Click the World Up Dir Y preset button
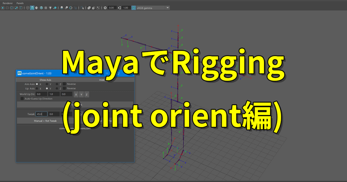The height and width of the screenshot is (182, 347). tap(81, 94)
